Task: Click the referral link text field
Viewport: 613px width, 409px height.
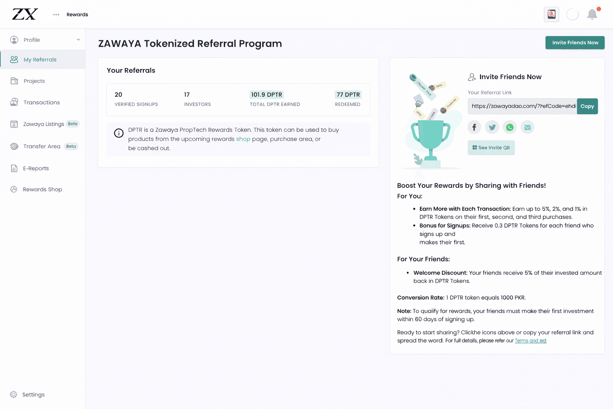Action: pyautogui.click(x=522, y=106)
